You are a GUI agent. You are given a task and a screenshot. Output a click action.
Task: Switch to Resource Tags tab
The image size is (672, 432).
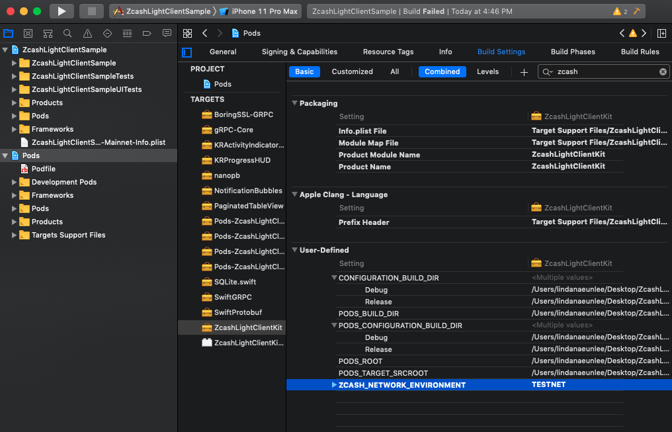click(x=388, y=52)
